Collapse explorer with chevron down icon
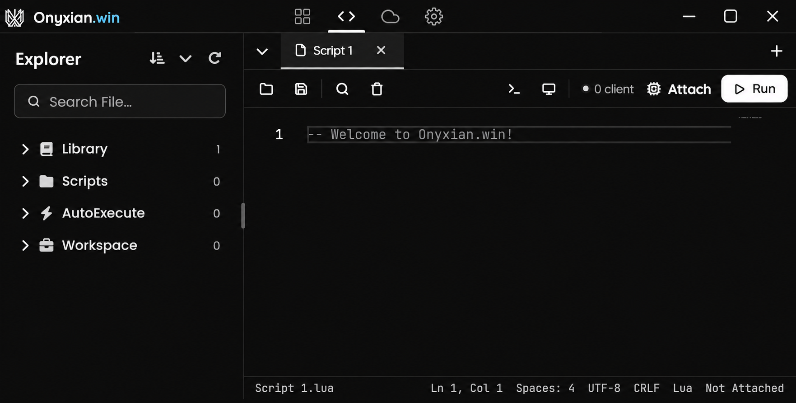 pyautogui.click(x=186, y=58)
